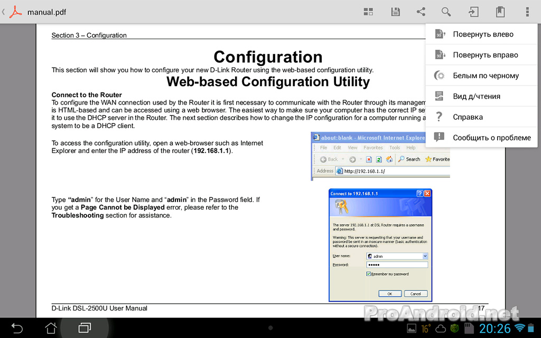The height and width of the screenshot is (338, 541).
Task: Tap the Web-based Configuration Utility heading
Action: [268, 82]
